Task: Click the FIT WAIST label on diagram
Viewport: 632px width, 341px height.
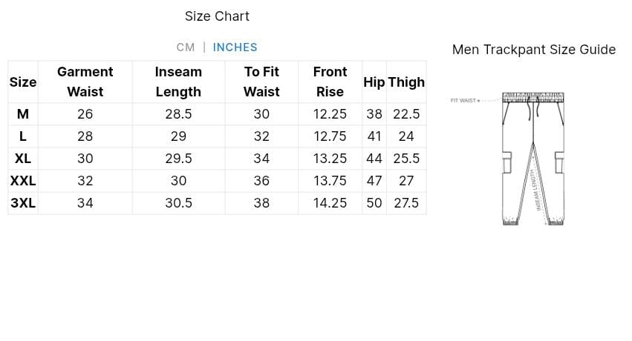Action: coord(463,100)
